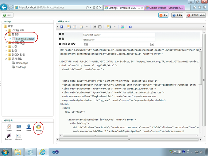
Task: Click the code editor horizontal scrollbar
Action: tap(95, 135)
